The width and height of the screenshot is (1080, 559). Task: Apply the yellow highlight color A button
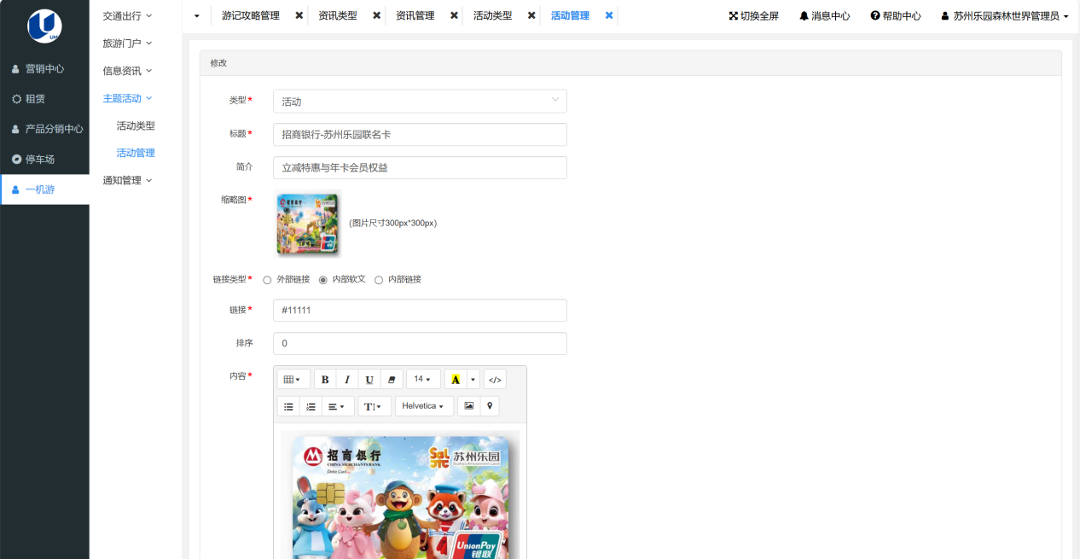[x=456, y=379]
